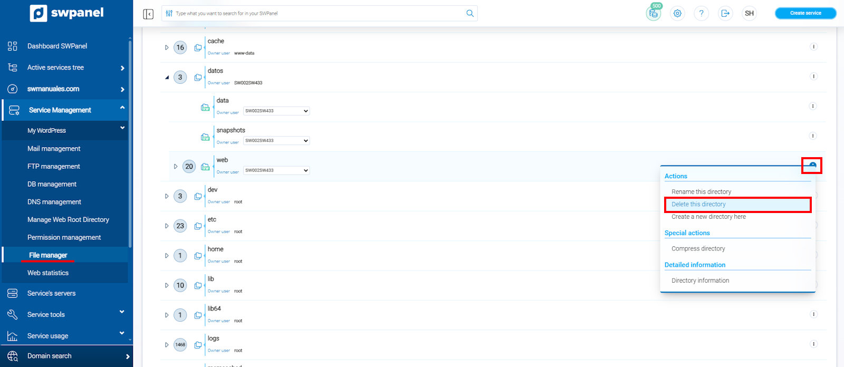Click the help question mark icon
This screenshot has height=367, width=844.
pos(701,13)
